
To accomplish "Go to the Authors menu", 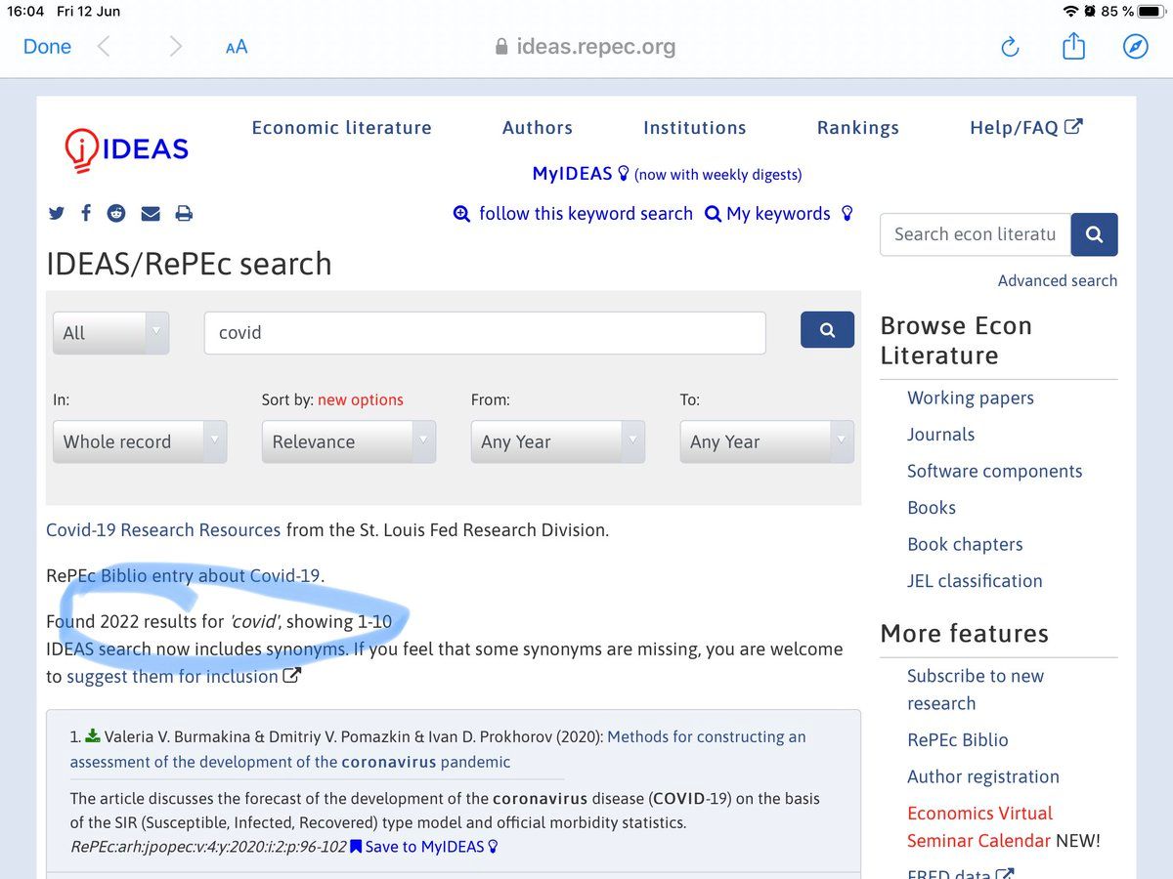I will tap(537, 128).
